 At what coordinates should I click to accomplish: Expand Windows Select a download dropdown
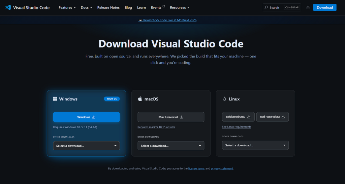pos(86,146)
